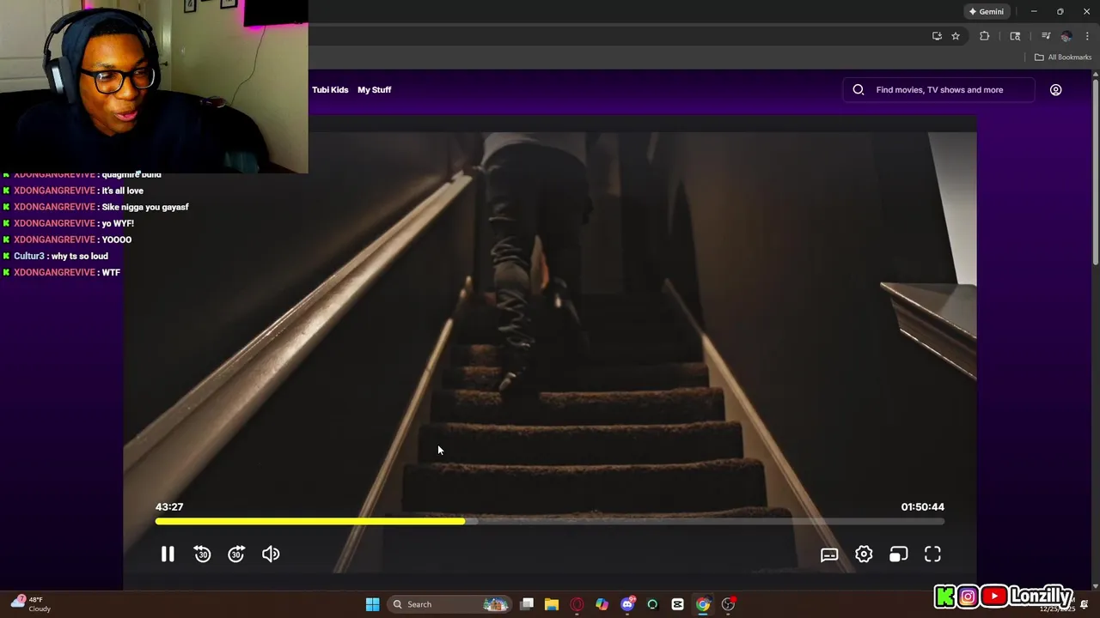This screenshot has height=618, width=1100.
Task: Open the All Bookmarks folder
Action: click(x=1063, y=57)
